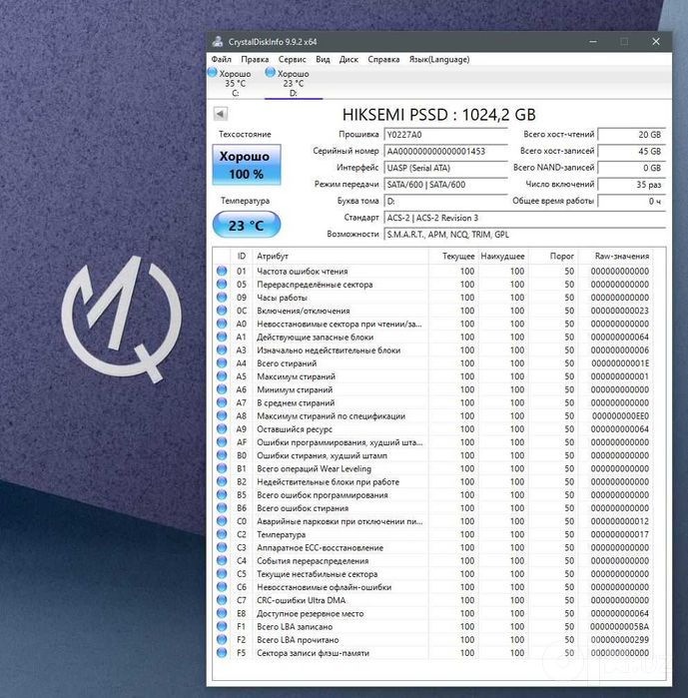Image resolution: width=688 pixels, height=698 pixels.
Task: Click status icon of row A6 Минимум стираний
Action: pos(222,389)
